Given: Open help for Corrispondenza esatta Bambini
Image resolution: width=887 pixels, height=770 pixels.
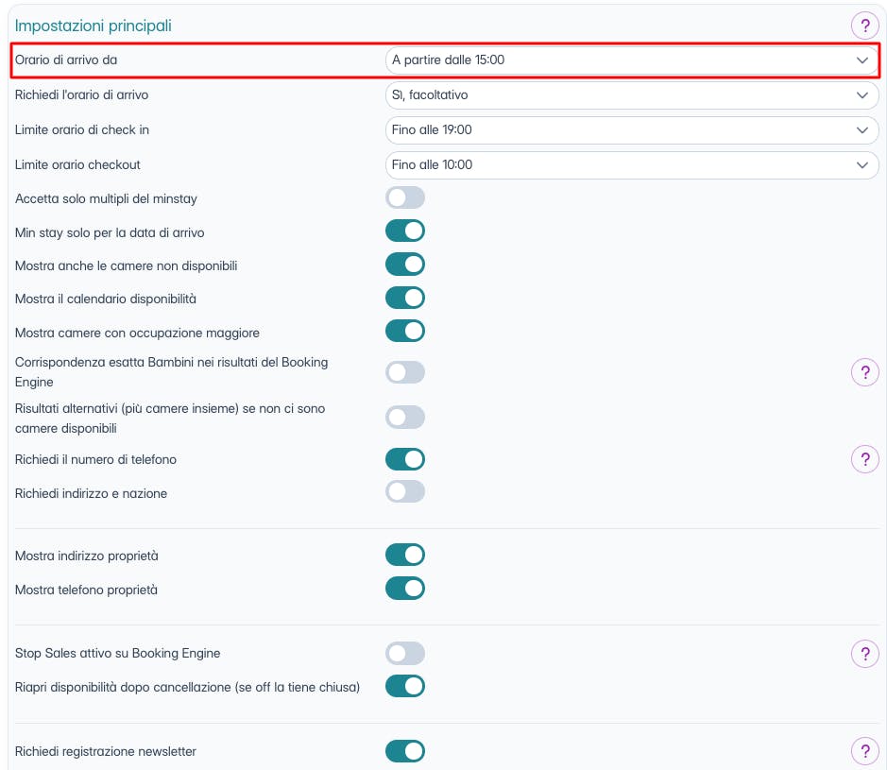Looking at the screenshot, I should pyautogui.click(x=864, y=372).
